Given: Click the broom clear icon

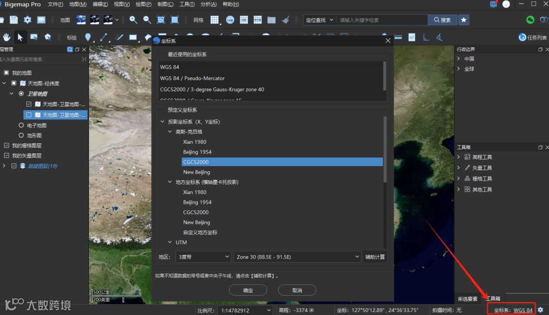Looking at the screenshot, I should point(286,20).
